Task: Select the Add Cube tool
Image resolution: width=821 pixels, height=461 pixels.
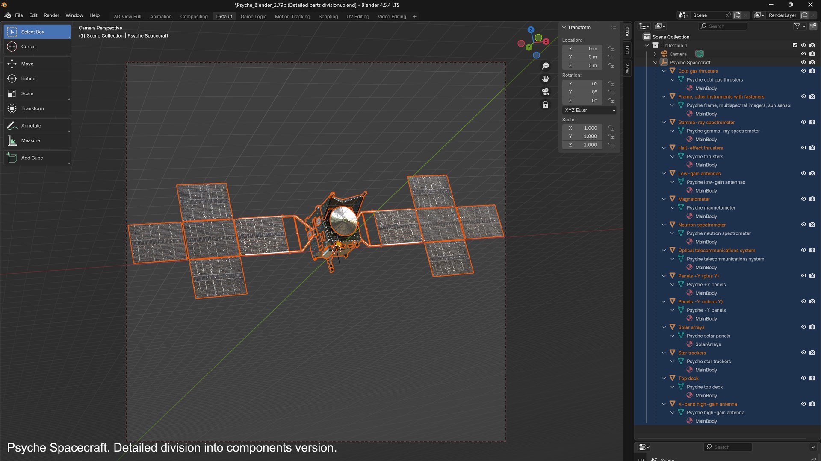Action: (37, 158)
